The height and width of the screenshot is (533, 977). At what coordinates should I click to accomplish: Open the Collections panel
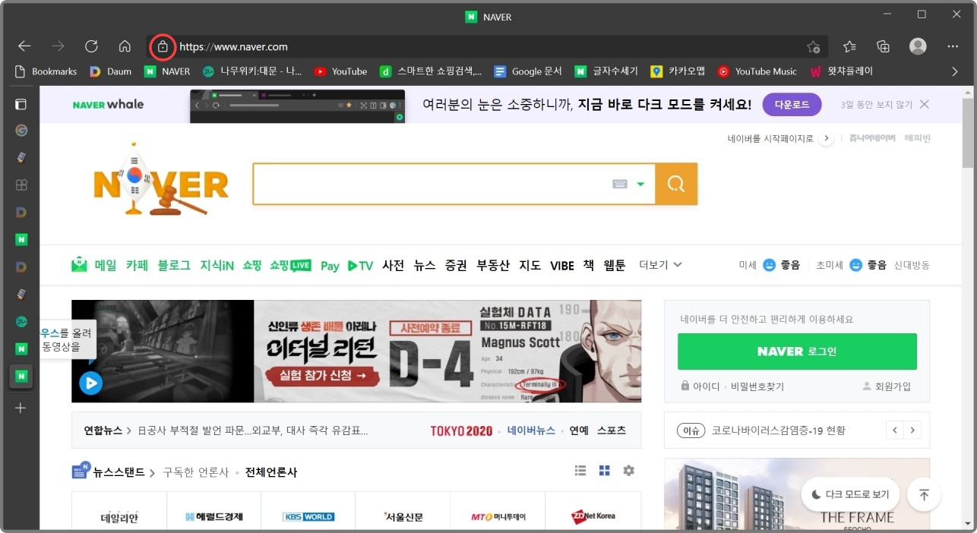(883, 46)
